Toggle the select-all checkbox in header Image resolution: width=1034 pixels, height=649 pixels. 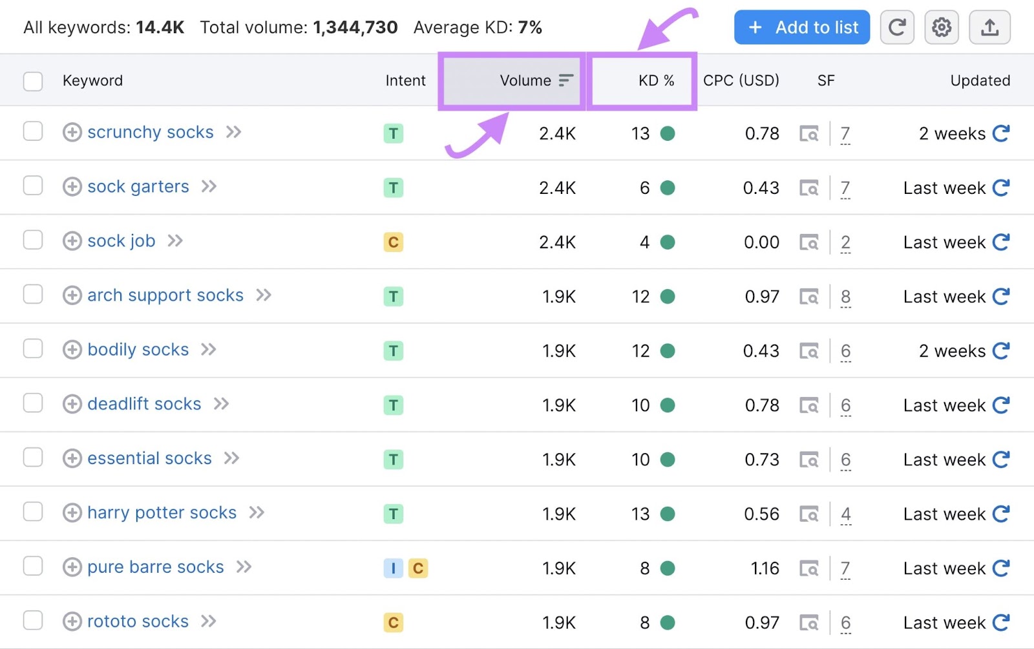pos(33,81)
